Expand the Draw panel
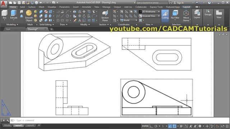Screen dimensions: 230x129 coord(64,25)
